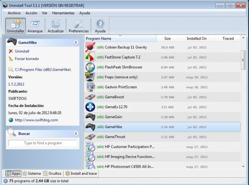The image size is (249, 185).
Task: Open the swiftdog.com website link
Action: tap(36, 120)
